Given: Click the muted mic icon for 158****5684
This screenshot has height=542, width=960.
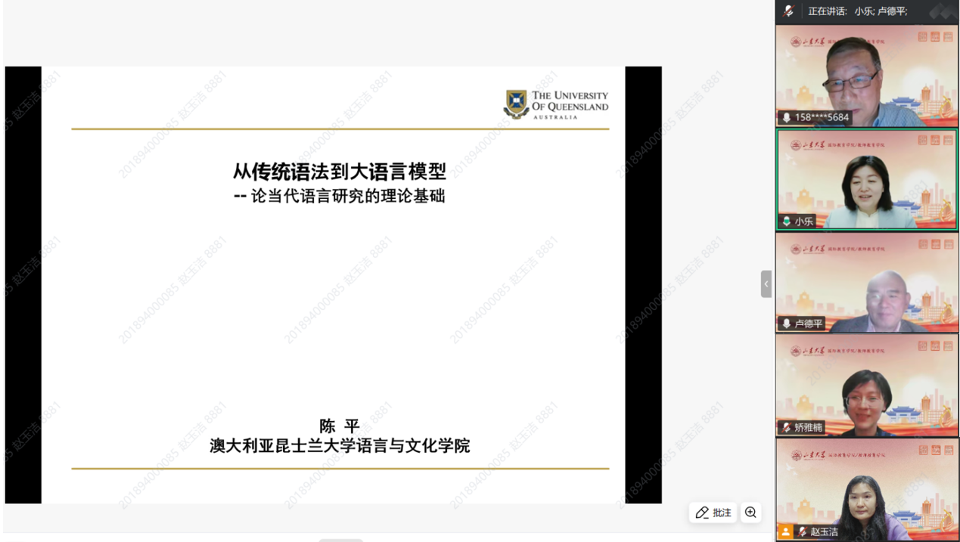Looking at the screenshot, I should [x=787, y=118].
